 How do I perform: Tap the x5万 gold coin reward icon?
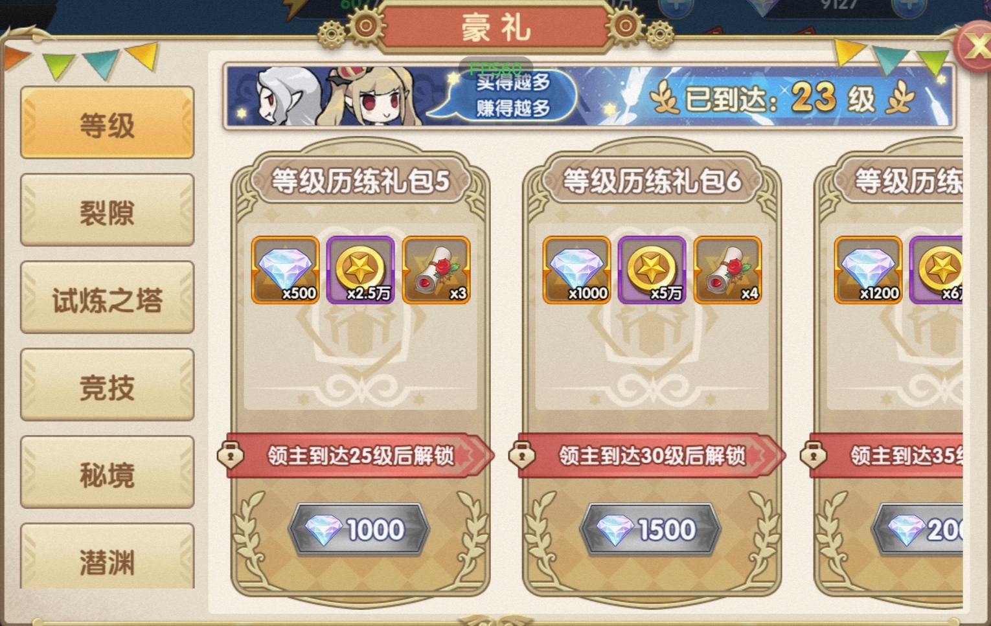pos(652,270)
